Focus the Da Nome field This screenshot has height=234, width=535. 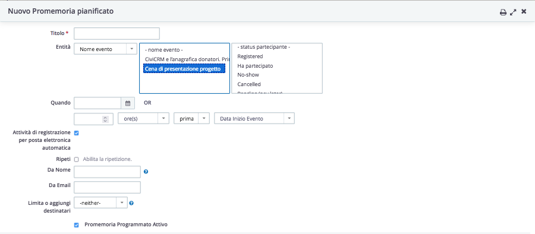tap(107, 172)
